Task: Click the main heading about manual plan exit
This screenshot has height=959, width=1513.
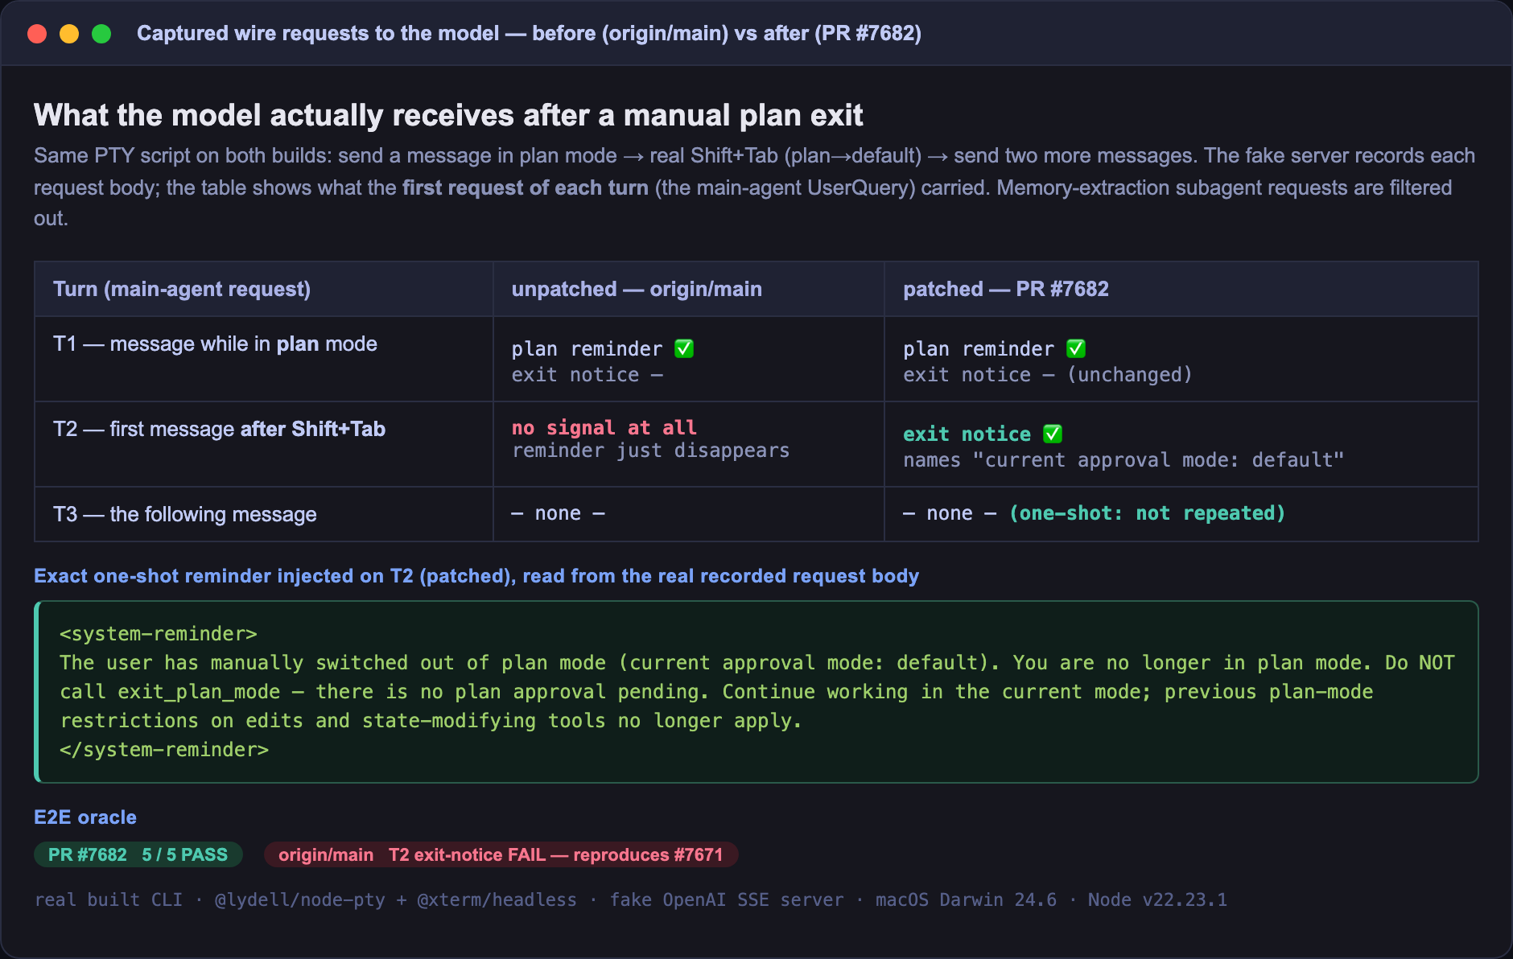Action: 448,115
